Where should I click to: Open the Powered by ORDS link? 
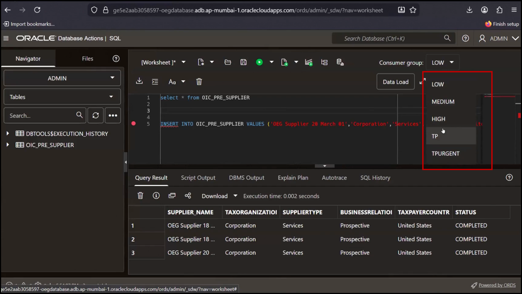coord(497,285)
